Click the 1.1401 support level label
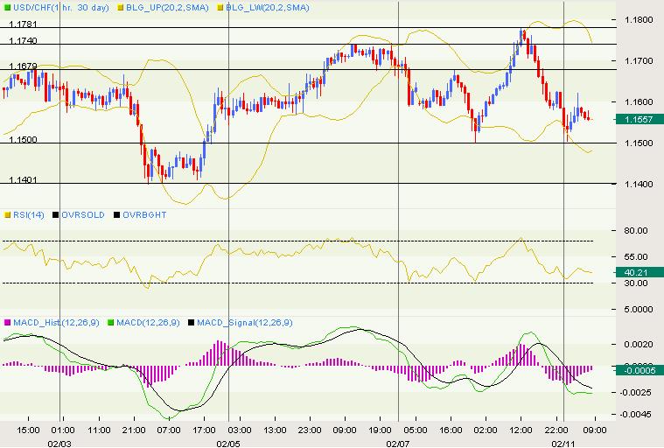The height and width of the screenshot is (448, 664). (x=24, y=180)
